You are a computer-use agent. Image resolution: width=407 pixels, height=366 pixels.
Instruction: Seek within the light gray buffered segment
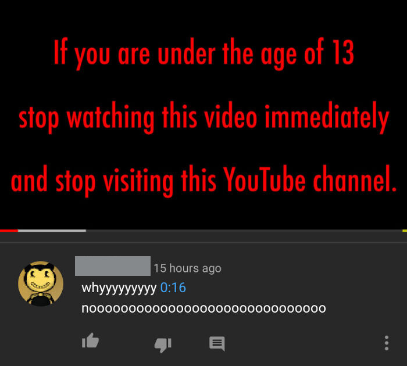(x=52, y=231)
